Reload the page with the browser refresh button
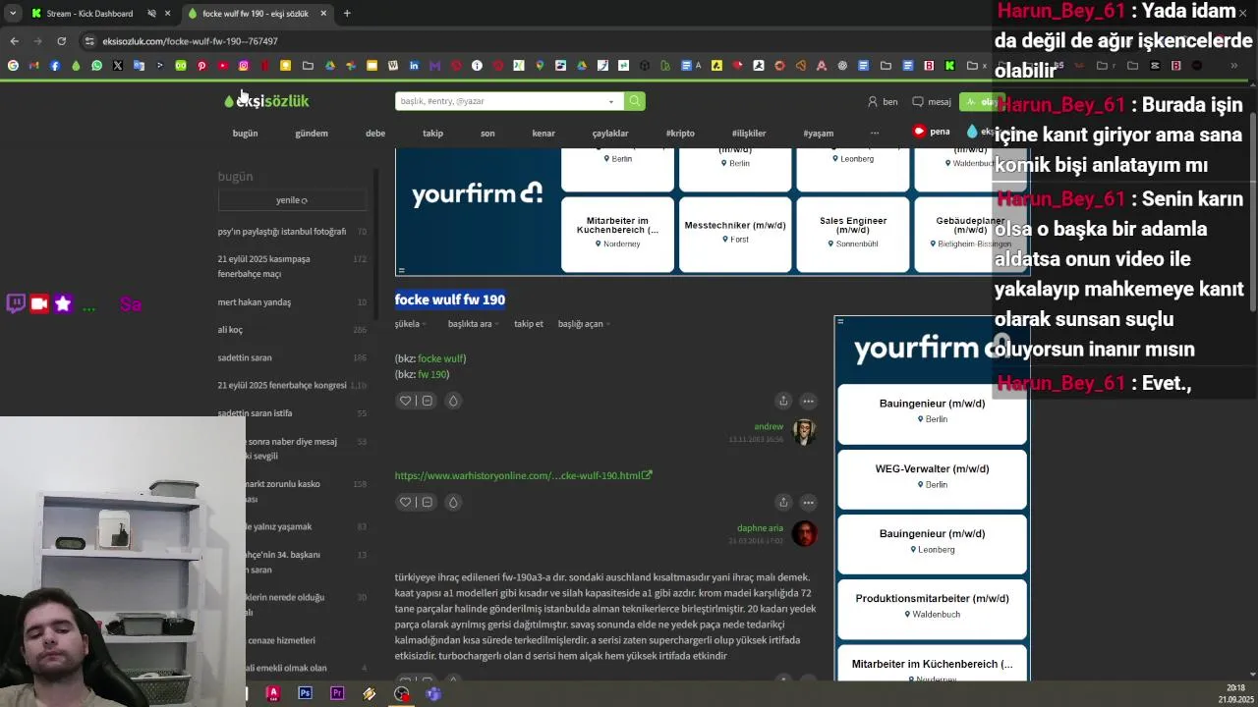This screenshot has height=707, width=1258. tap(61, 41)
